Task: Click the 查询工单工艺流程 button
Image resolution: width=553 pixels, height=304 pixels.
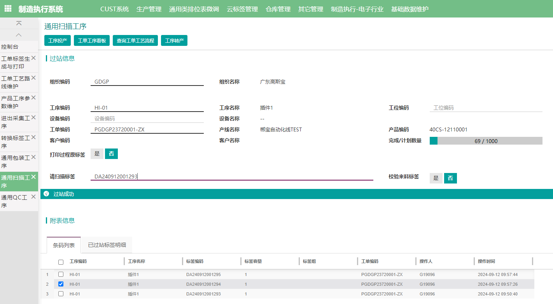Action: [135, 40]
